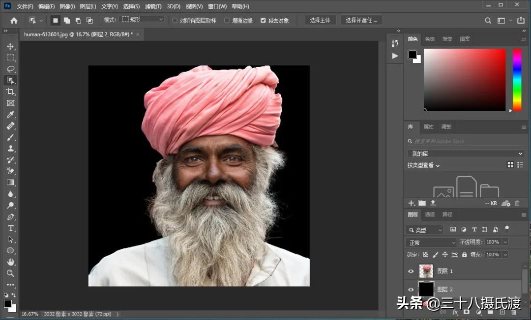Open the blend mode dropdown showing 正常

[x=431, y=242]
